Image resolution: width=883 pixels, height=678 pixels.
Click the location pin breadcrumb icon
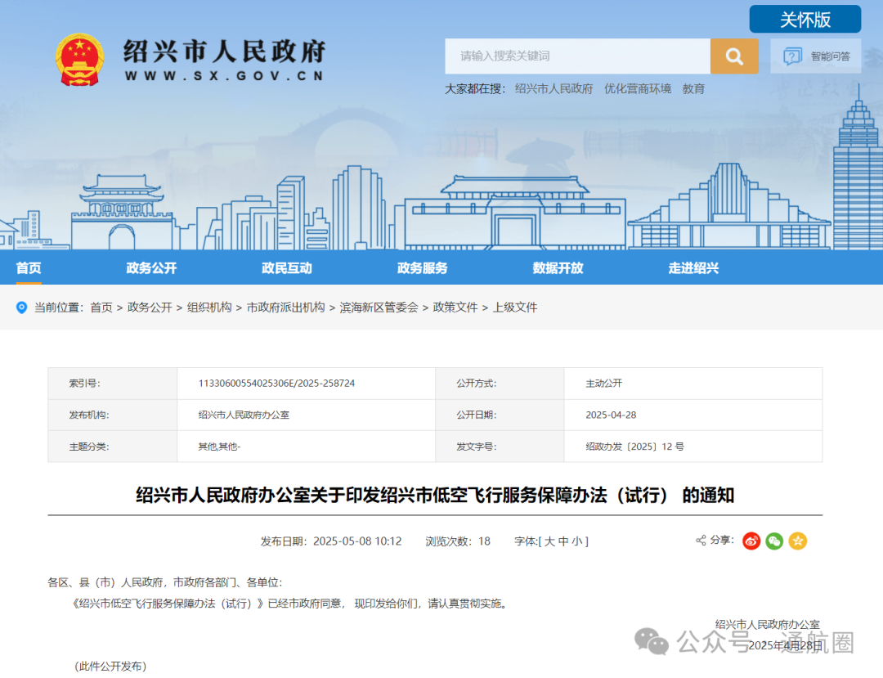click(23, 308)
